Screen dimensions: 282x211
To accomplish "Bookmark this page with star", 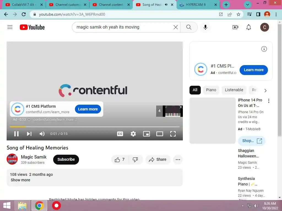I will [238, 14].
